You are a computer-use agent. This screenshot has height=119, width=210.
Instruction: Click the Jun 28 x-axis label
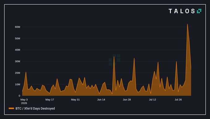[127, 100]
